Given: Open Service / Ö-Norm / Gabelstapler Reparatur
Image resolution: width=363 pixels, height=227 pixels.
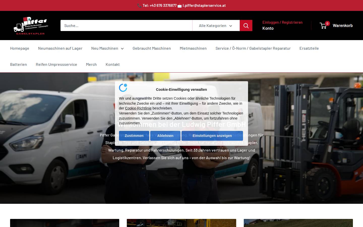Looking at the screenshot, I should [x=253, y=48].
